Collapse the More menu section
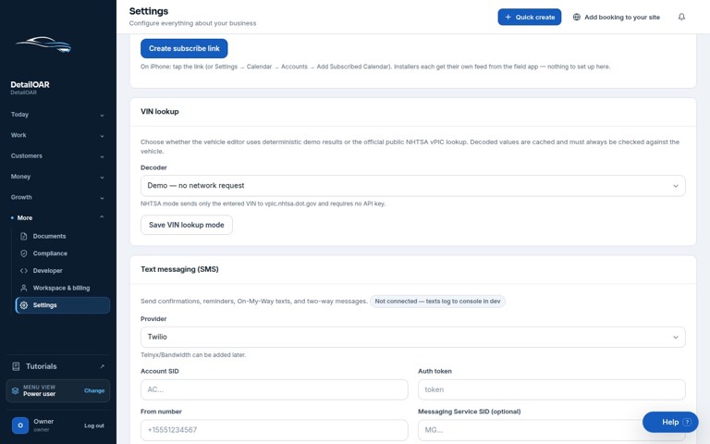 (58, 218)
